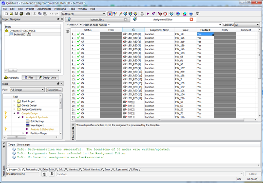
Task: Click the Save All toolbar icon
Action: click(x=21, y=14)
